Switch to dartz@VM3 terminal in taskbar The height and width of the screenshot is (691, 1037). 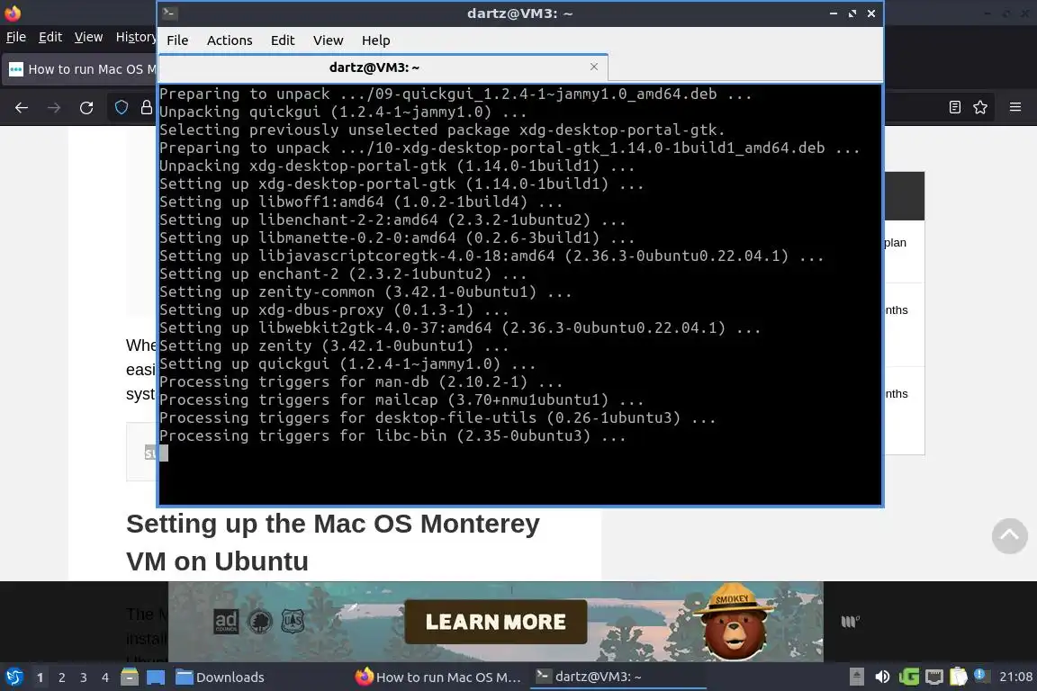618,678
